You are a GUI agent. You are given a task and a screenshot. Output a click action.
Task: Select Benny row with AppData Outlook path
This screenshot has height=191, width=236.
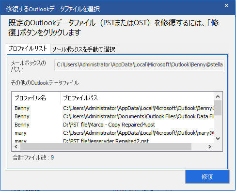click(x=113, y=108)
